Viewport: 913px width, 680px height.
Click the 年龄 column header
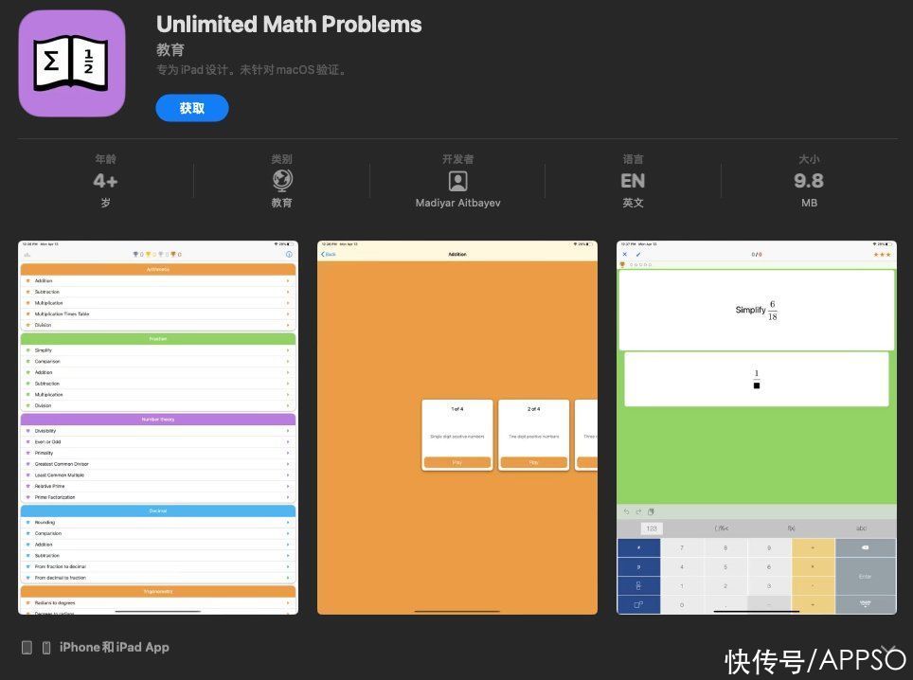click(105, 159)
